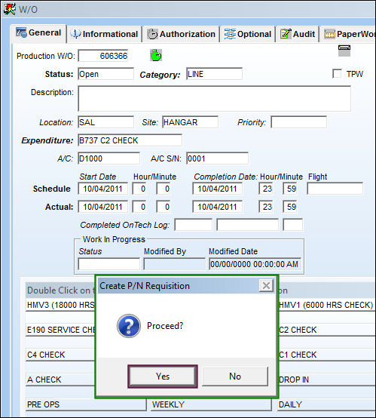
Task: Click the W/O application icon in the title bar
Action: (10, 9)
